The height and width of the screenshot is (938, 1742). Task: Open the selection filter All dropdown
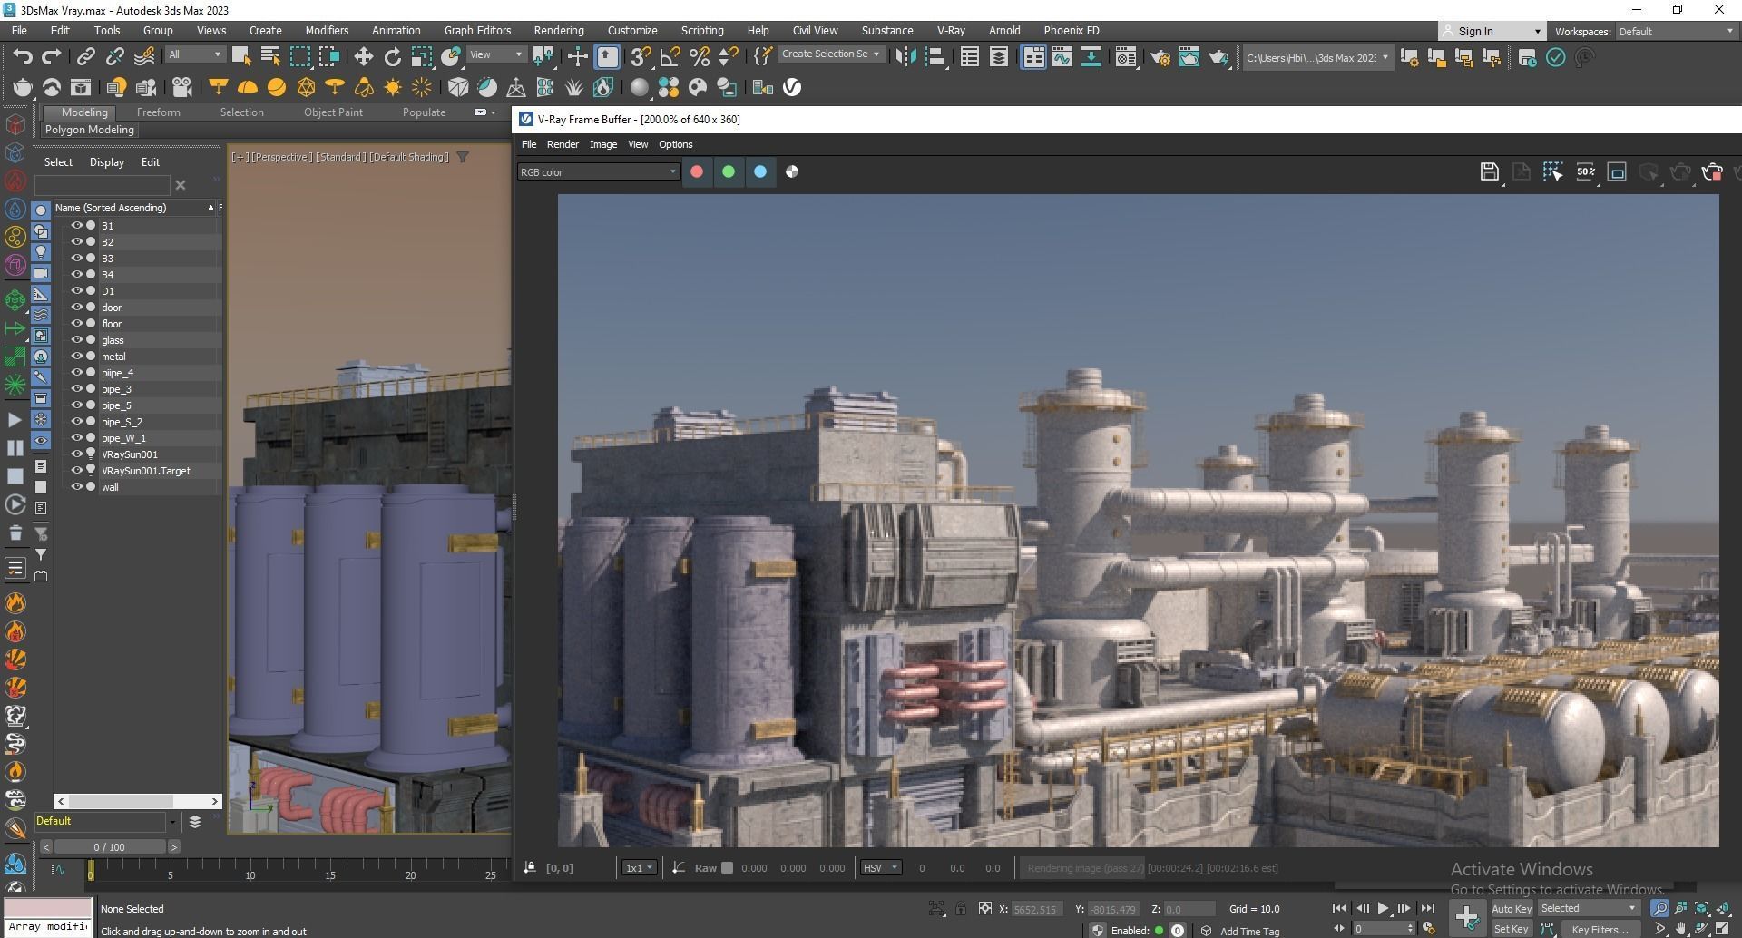click(x=195, y=54)
